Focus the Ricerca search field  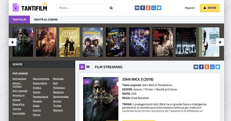[x=86, y=8]
